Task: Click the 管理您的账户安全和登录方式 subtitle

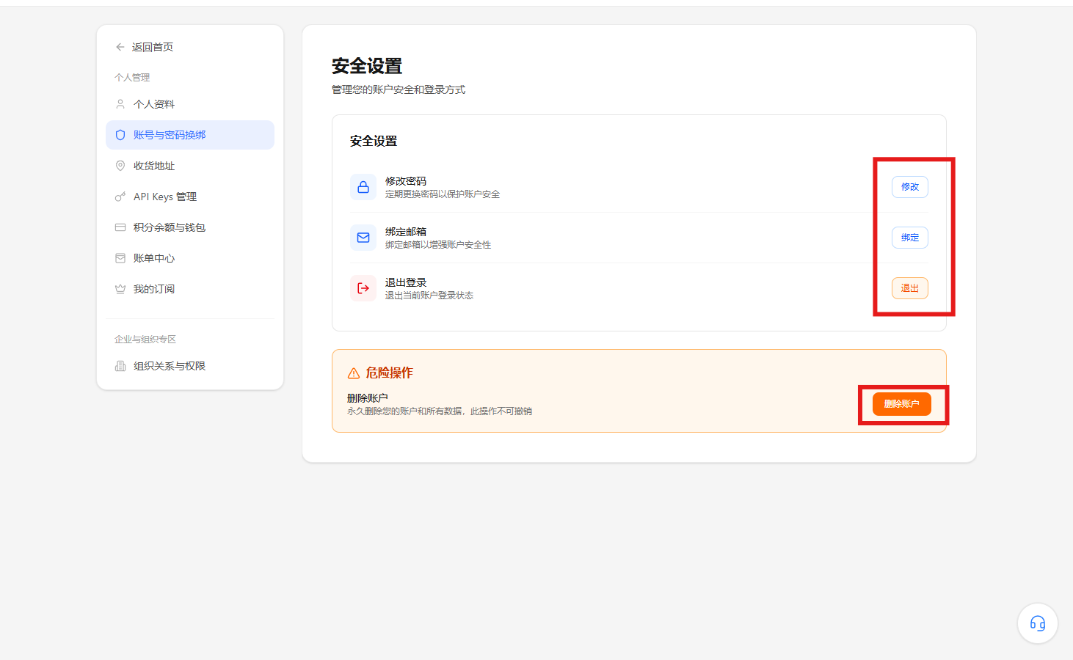Action: pos(399,89)
